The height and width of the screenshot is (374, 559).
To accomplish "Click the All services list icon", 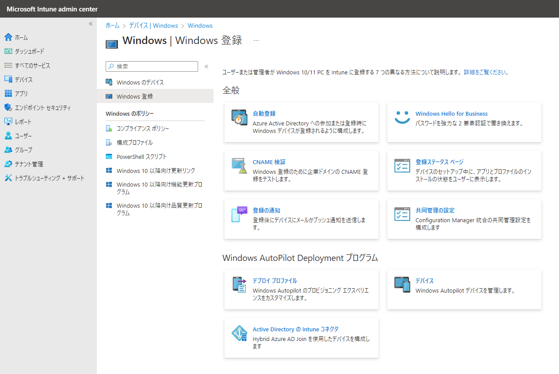I will (8, 66).
